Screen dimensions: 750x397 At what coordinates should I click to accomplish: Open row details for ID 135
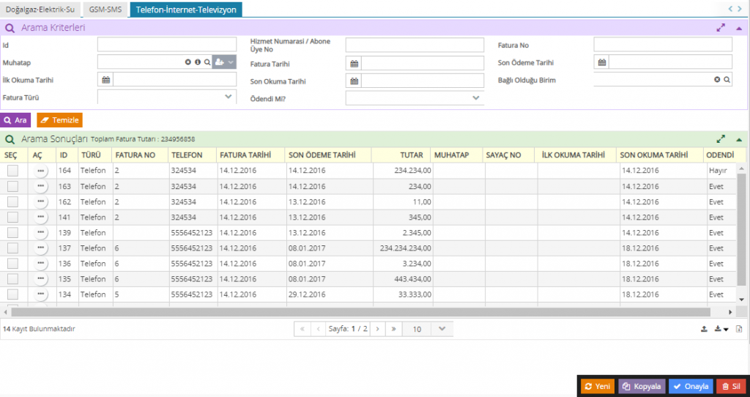pos(41,279)
